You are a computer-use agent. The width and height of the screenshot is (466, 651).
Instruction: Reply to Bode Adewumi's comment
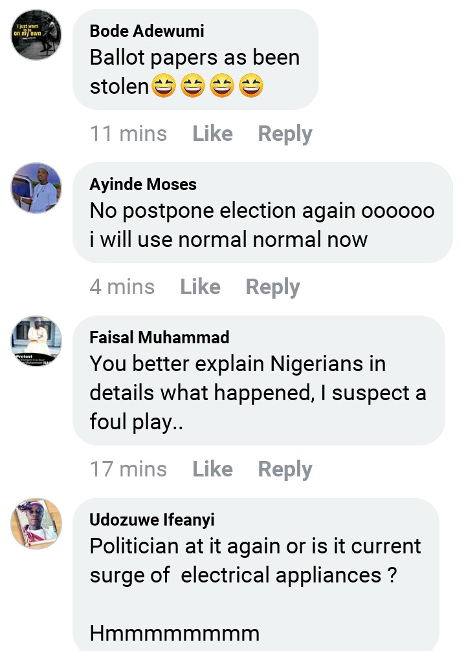[x=285, y=134]
